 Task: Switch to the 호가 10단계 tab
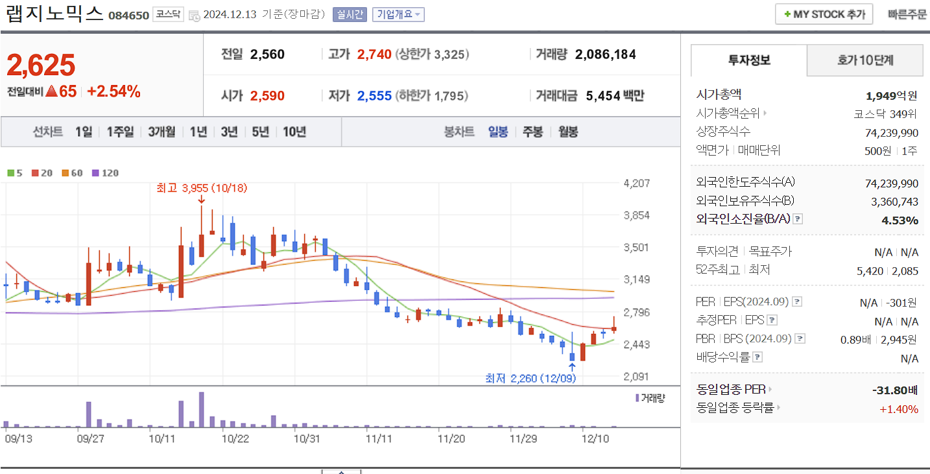tap(865, 60)
